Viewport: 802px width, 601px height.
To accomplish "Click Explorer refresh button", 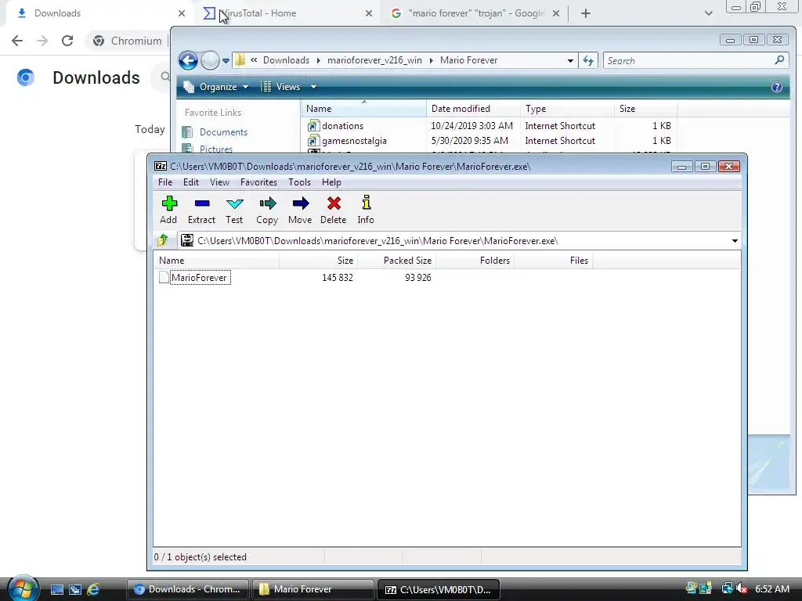I will pyautogui.click(x=588, y=60).
